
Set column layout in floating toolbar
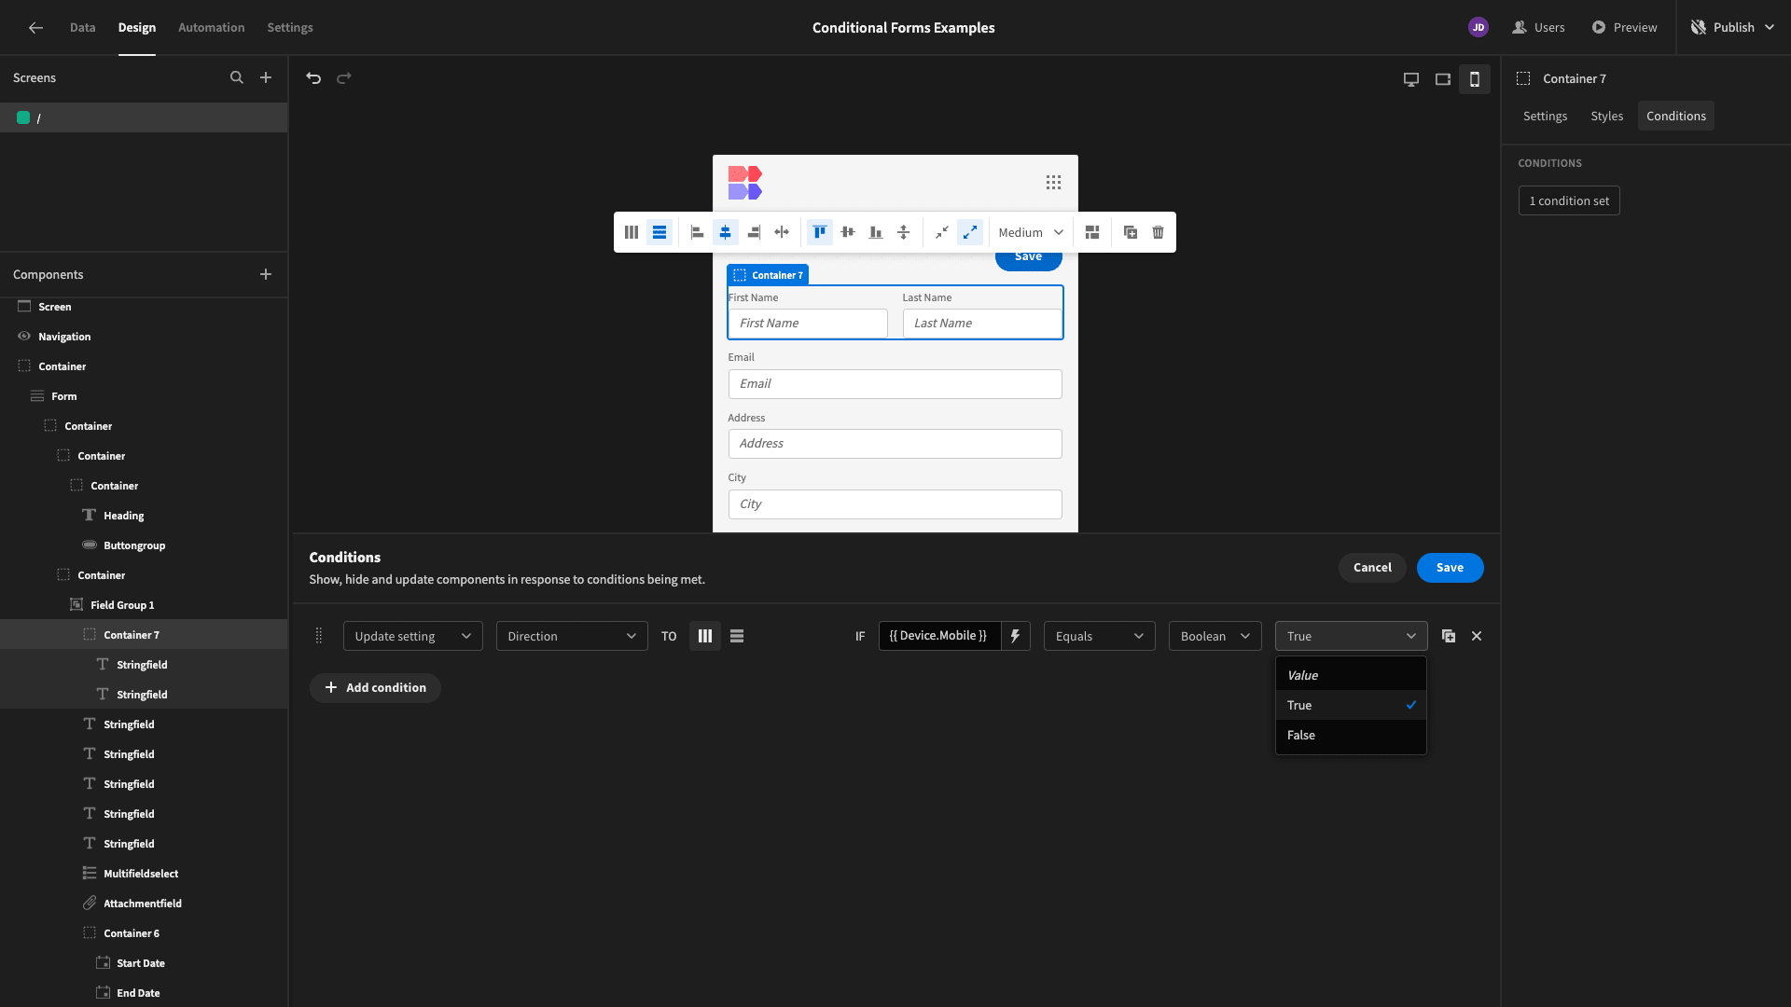coord(632,232)
